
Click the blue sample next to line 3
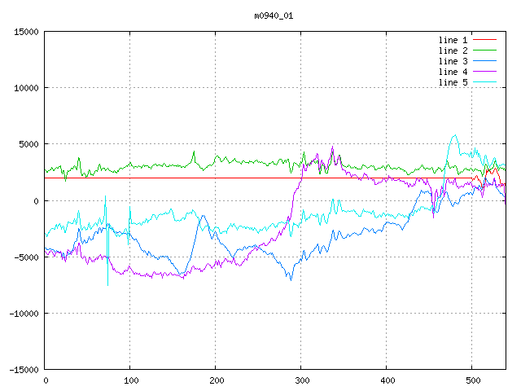coord(484,61)
